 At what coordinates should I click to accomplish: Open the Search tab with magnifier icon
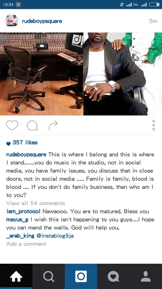[48, 276]
